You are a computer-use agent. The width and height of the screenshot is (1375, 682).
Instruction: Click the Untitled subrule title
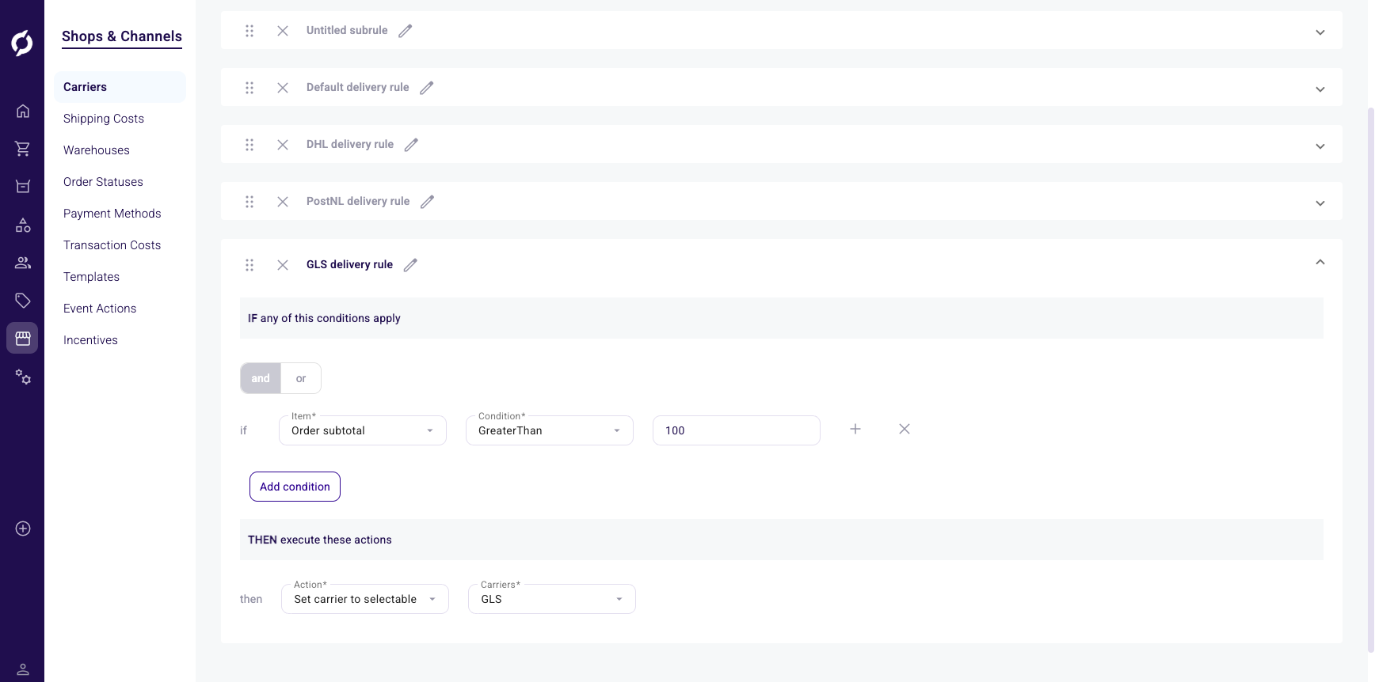pos(347,30)
